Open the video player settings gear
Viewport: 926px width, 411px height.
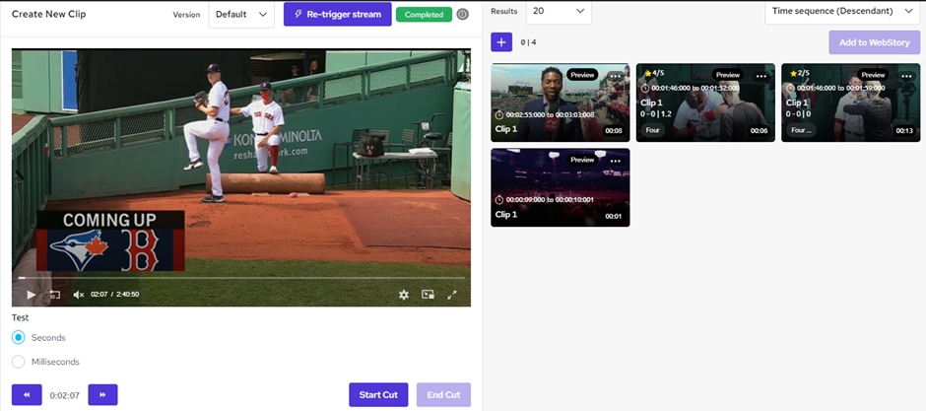404,294
